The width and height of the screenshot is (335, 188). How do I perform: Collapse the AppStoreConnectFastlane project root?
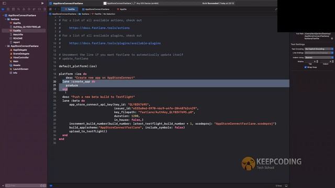(3, 15)
